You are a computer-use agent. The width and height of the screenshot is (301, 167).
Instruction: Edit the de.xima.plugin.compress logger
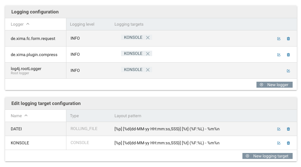(x=279, y=55)
